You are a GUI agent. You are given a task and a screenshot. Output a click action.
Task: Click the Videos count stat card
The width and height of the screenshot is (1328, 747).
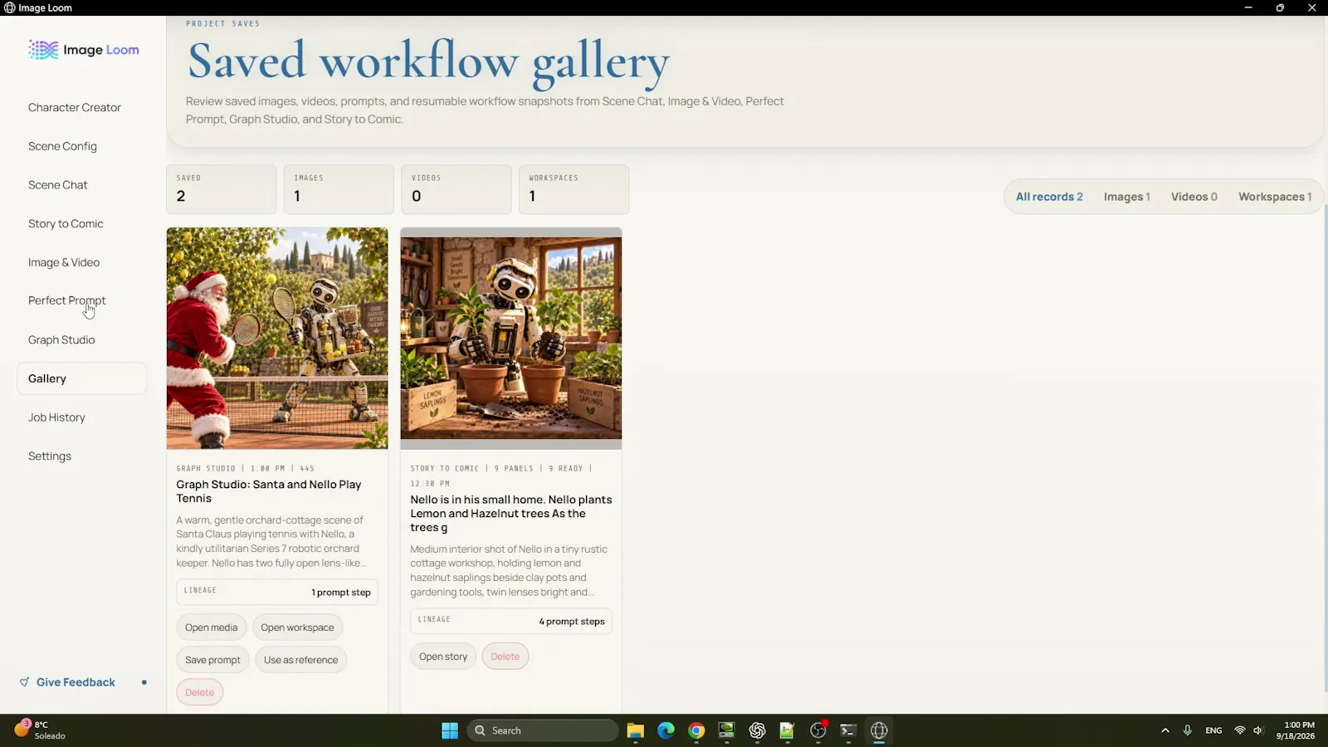tap(456, 189)
